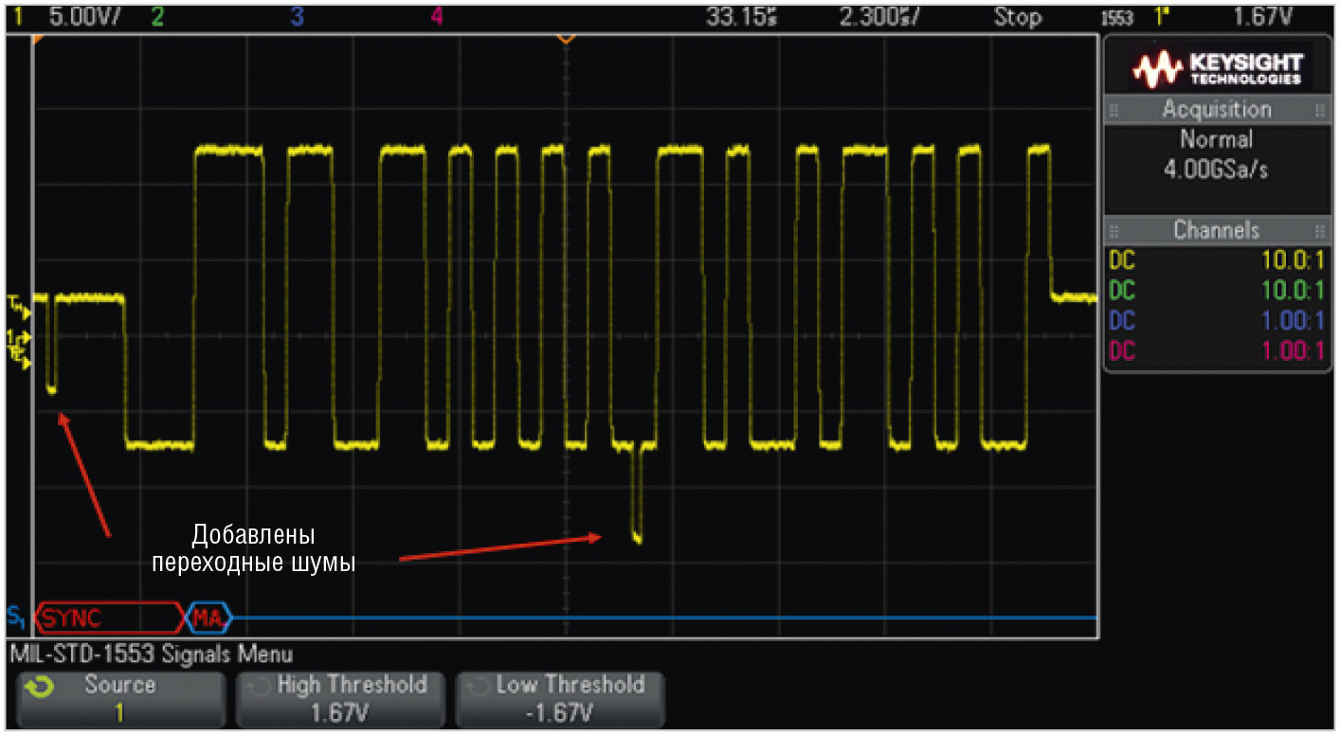Toggle channel 3 using its blue label

pyautogui.click(x=297, y=16)
